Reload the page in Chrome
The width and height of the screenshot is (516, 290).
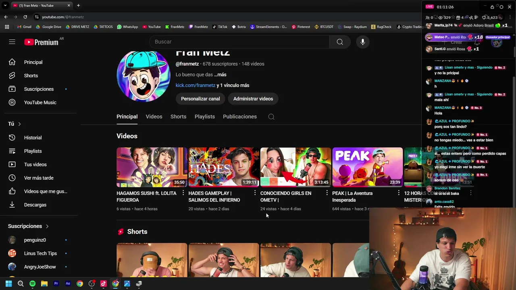25,17
